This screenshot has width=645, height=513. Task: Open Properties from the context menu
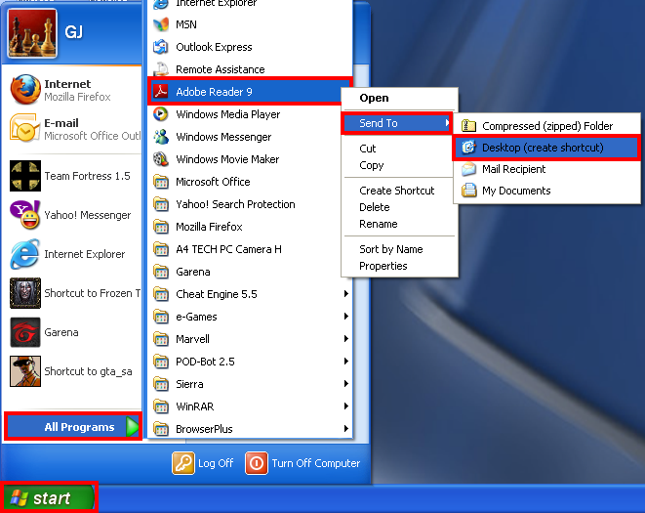coord(383,266)
